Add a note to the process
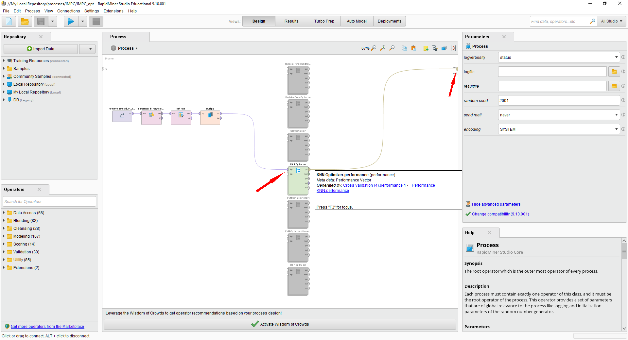The image size is (628, 340). (x=426, y=48)
